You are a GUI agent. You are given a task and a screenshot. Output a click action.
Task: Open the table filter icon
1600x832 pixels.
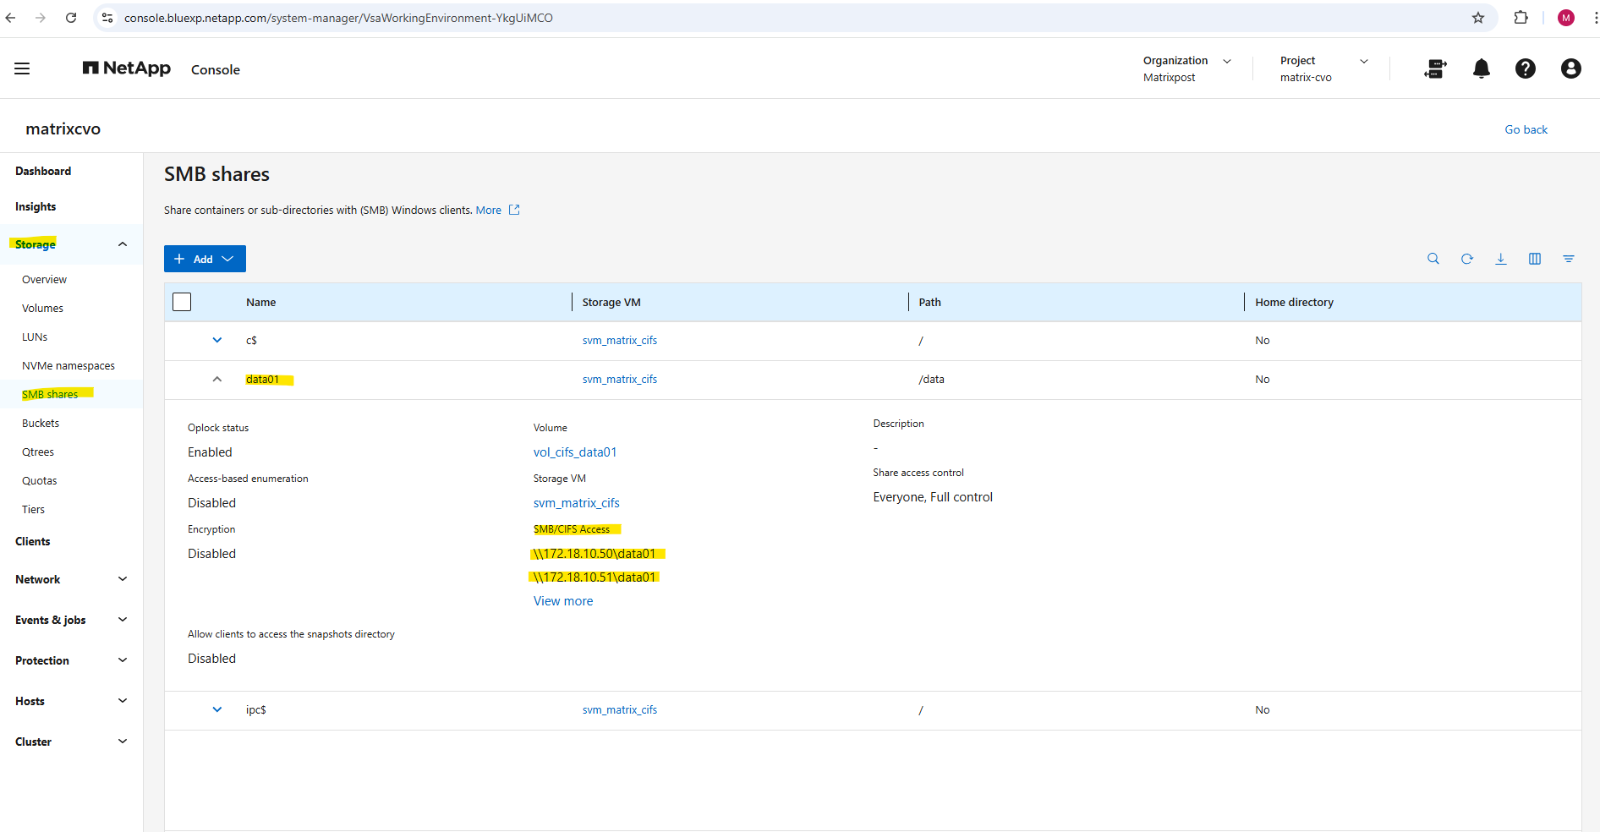pyautogui.click(x=1568, y=259)
